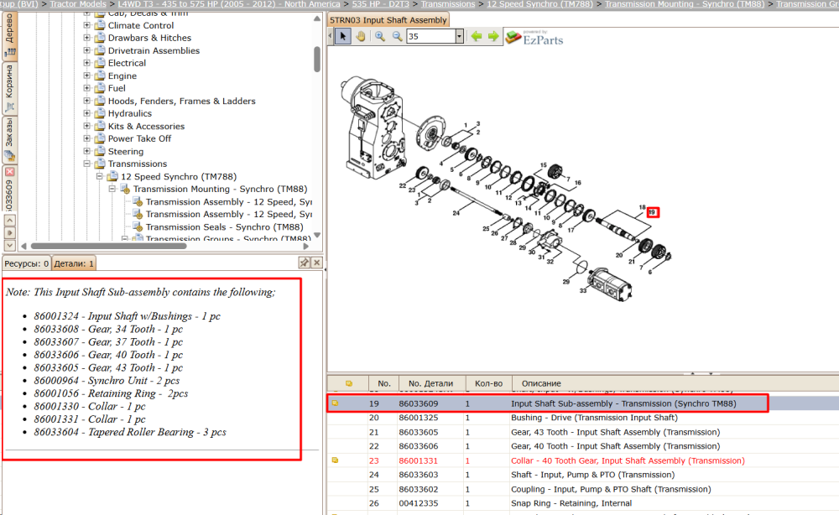839x515 pixels.
Task: Click the note icon on row 23
Action: click(335, 460)
